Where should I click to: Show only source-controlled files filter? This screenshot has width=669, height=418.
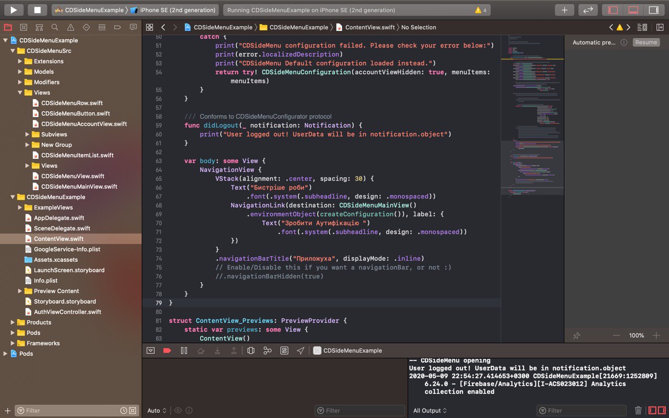[133, 411]
